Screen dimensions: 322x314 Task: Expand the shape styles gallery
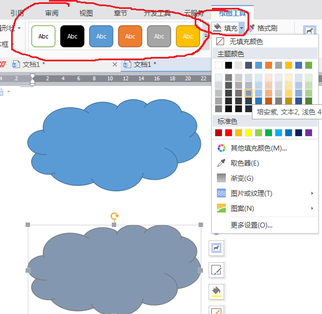click(x=206, y=36)
